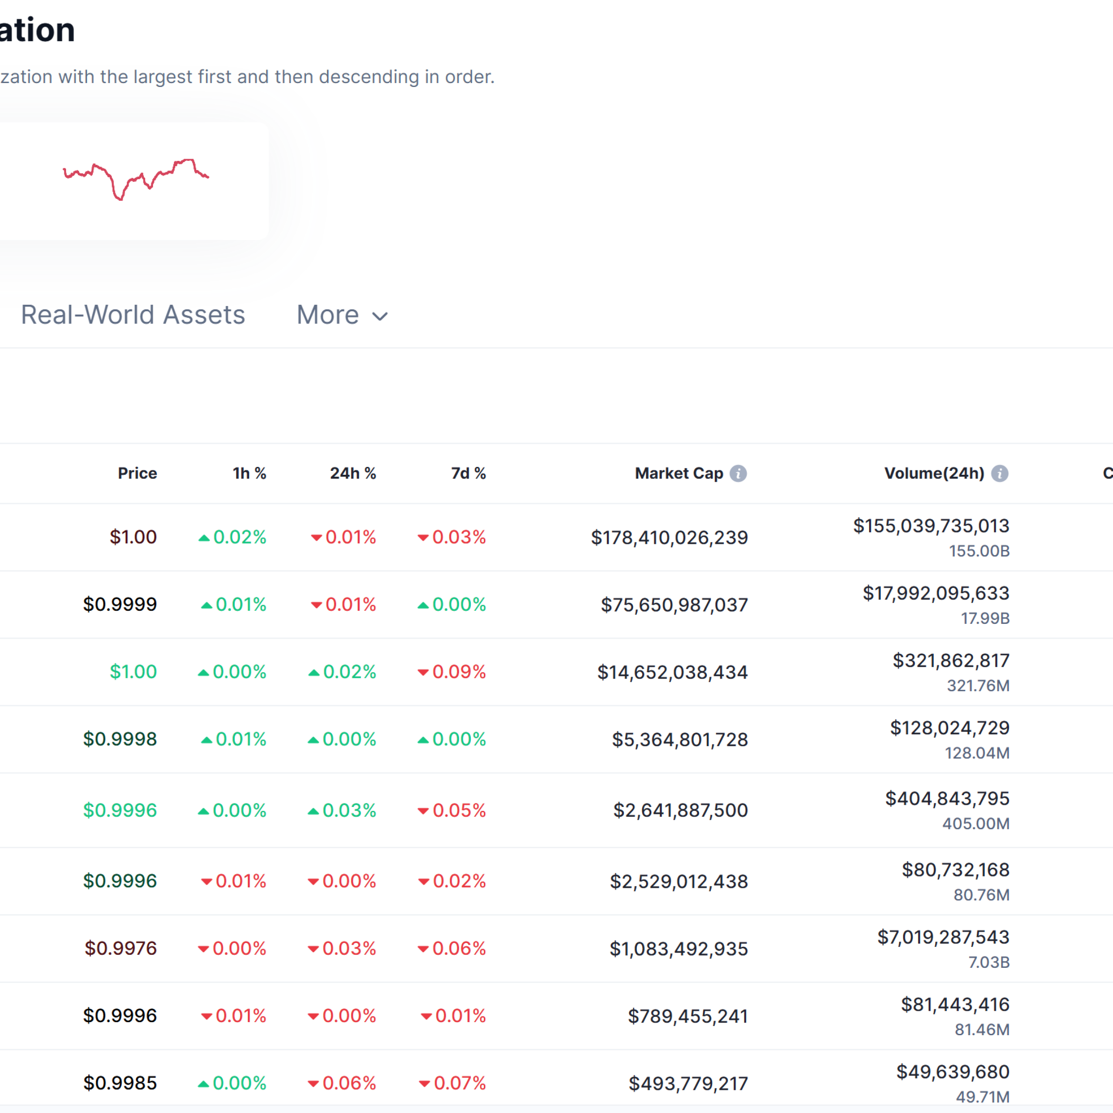Click the $155,039,735,013 volume value
The width and height of the screenshot is (1113, 1113).
tap(930, 526)
